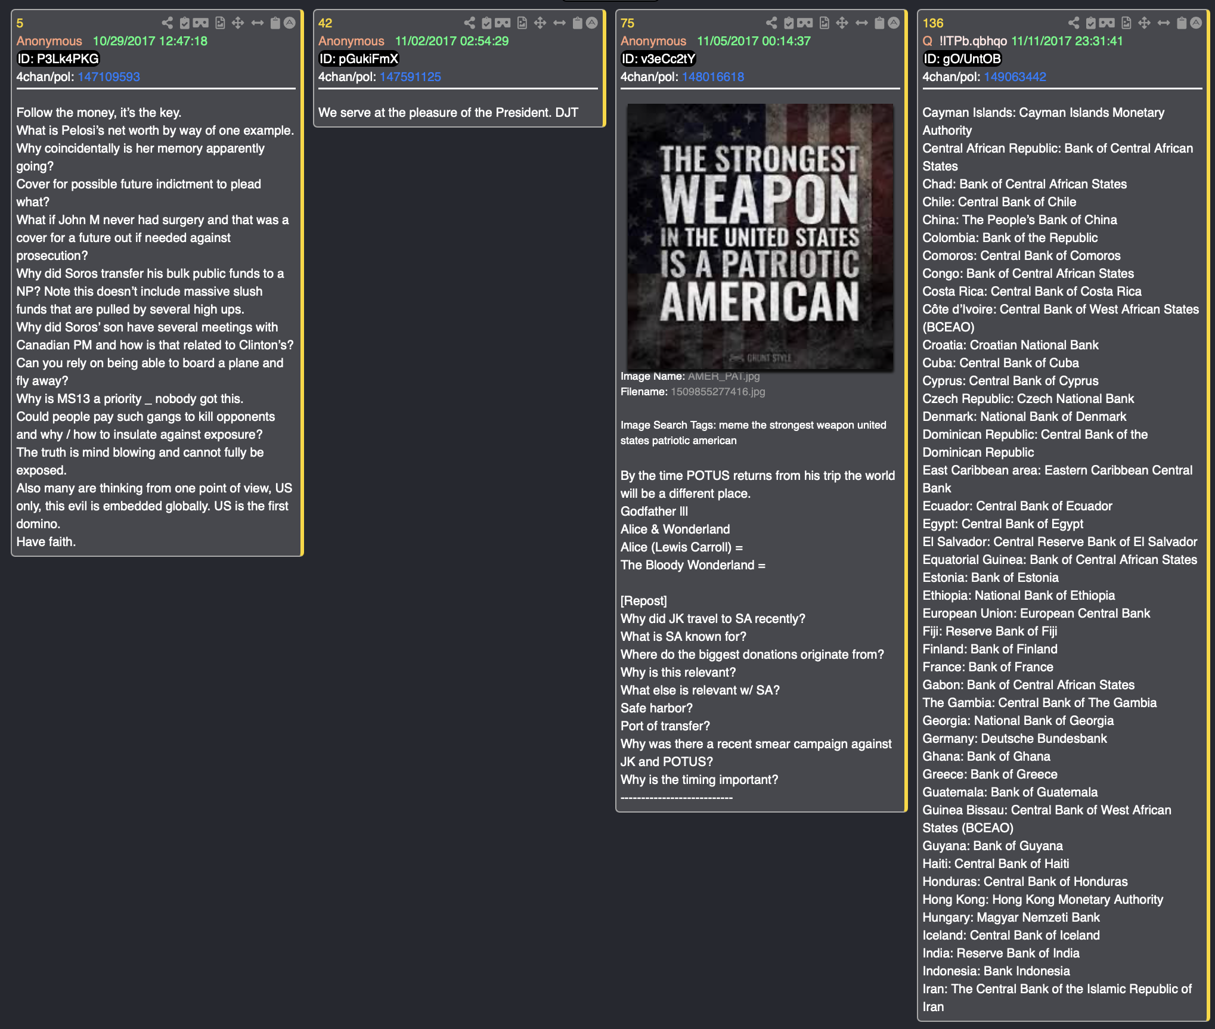Click post number 75 label
The height and width of the screenshot is (1029, 1215).
pos(627,23)
